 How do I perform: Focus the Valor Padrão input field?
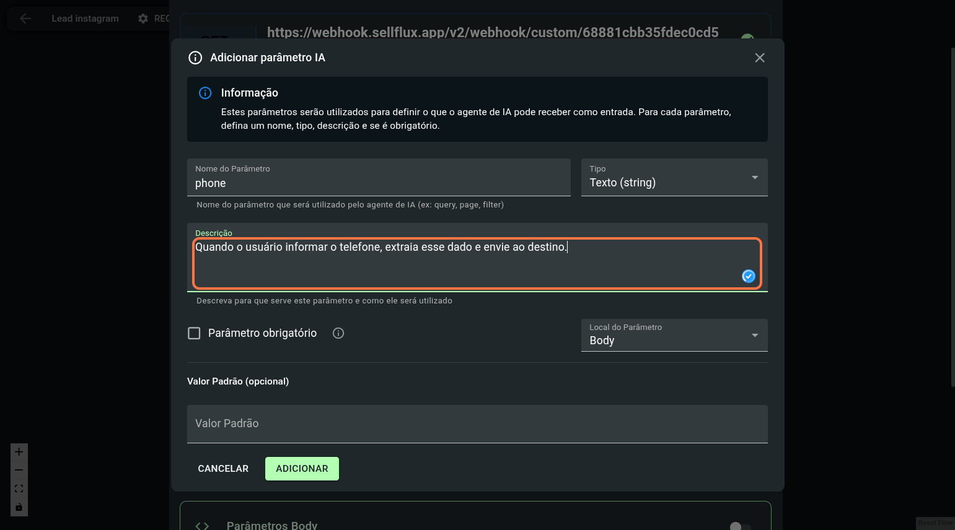[477, 424]
